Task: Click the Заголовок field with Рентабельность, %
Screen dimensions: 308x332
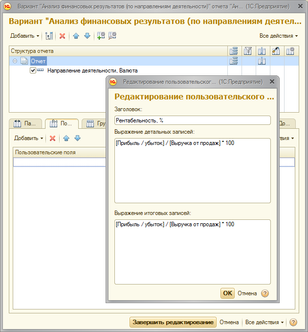Action: click(192, 120)
